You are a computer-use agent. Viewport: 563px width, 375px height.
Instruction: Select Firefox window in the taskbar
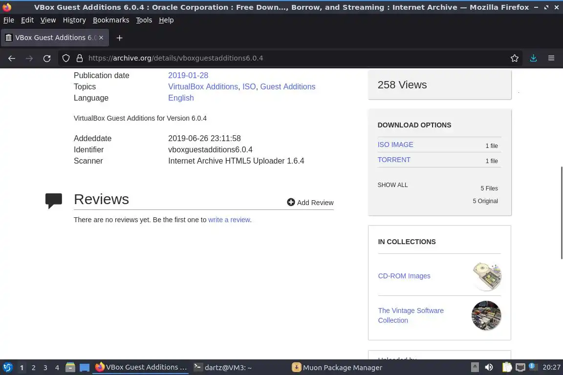141,368
